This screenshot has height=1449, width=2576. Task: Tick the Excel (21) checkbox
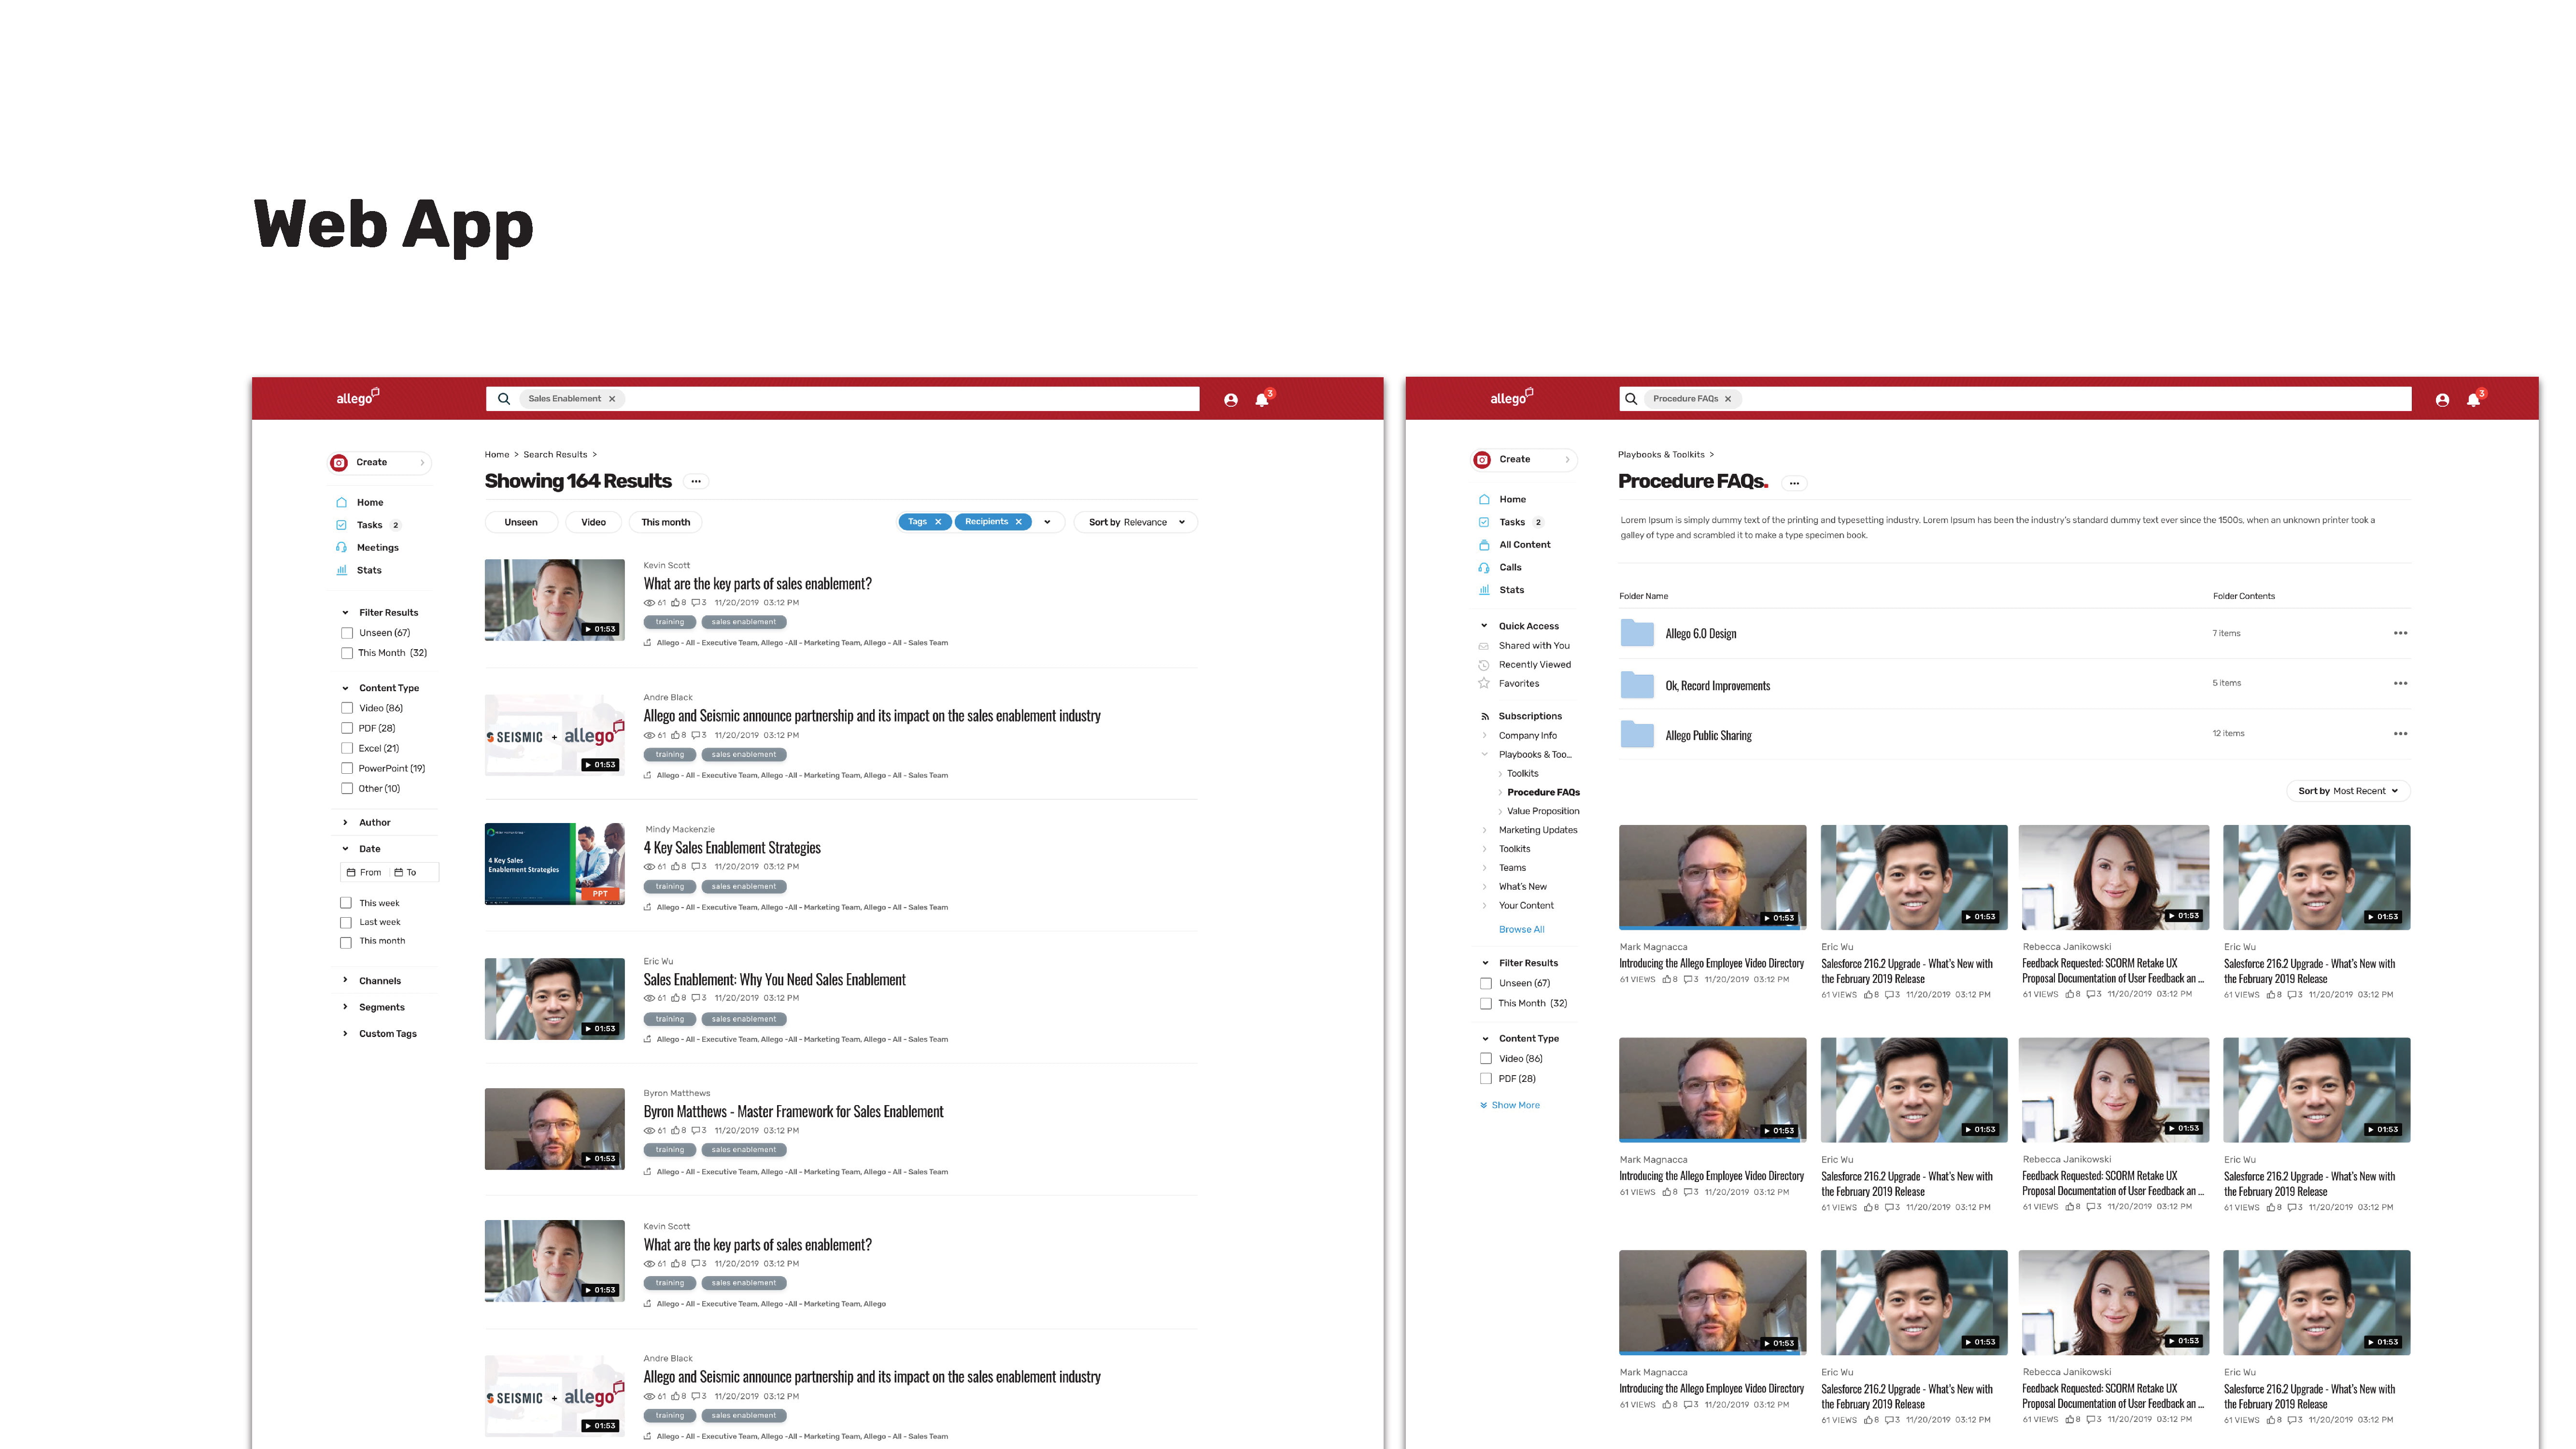pyautogui.click(x=347, y=748)
